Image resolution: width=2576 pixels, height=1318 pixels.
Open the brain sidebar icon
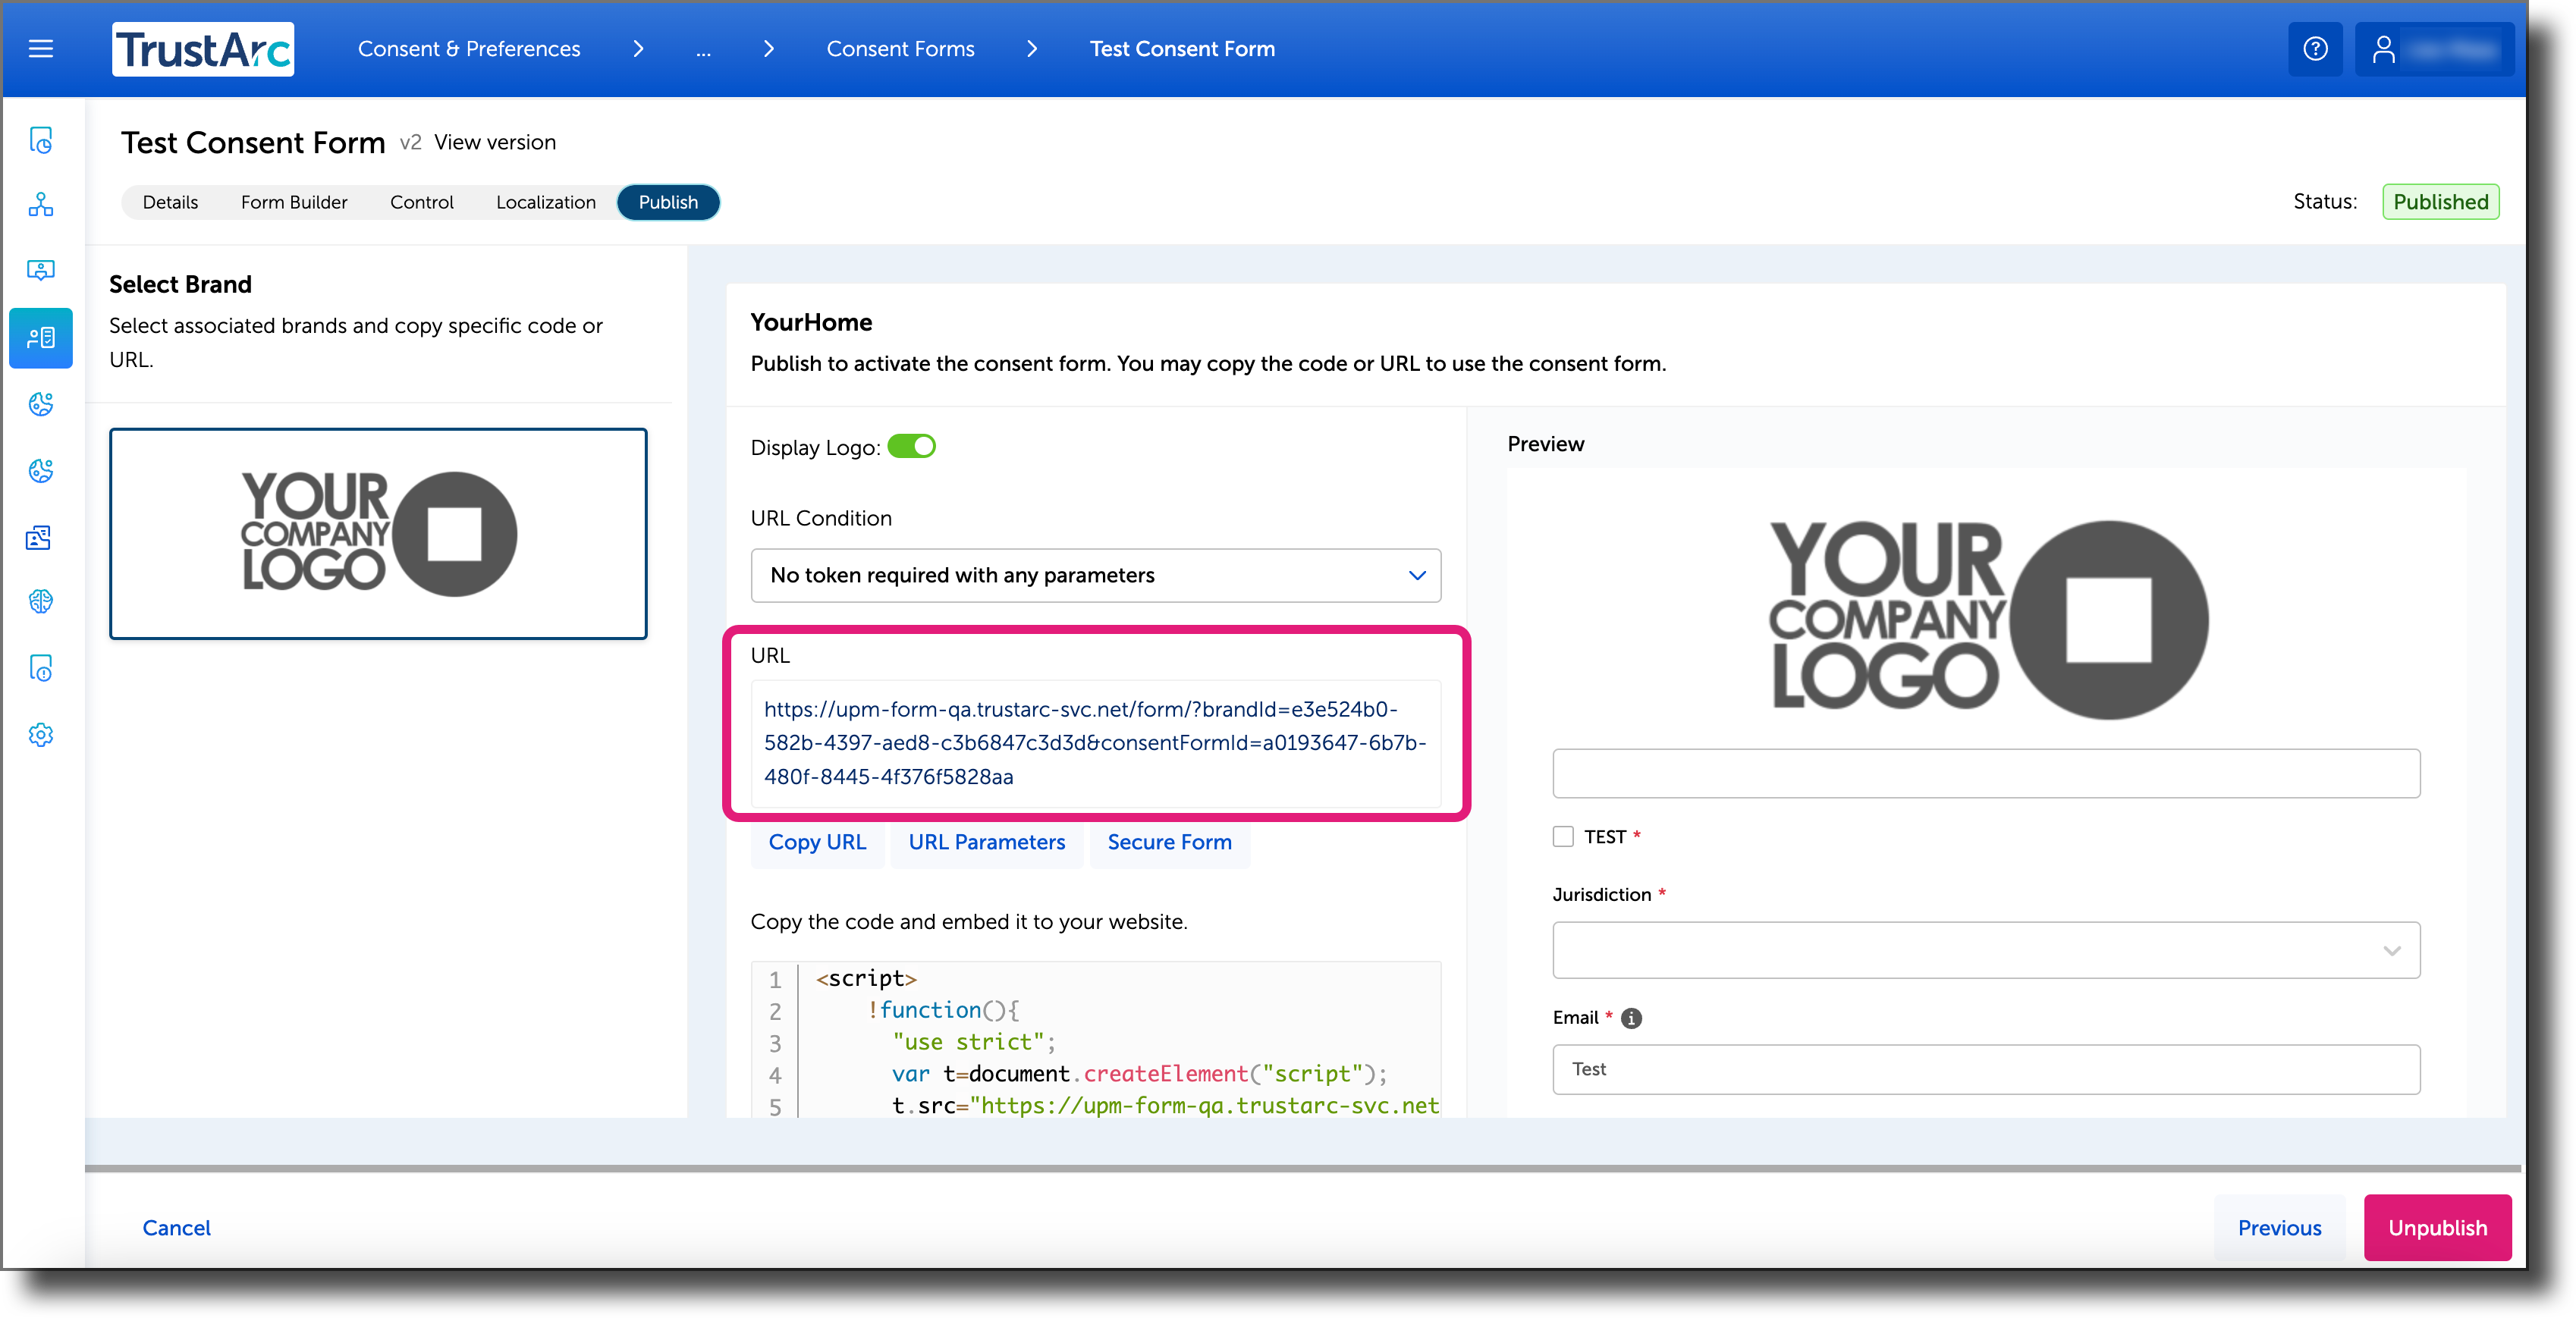(41, 601)
